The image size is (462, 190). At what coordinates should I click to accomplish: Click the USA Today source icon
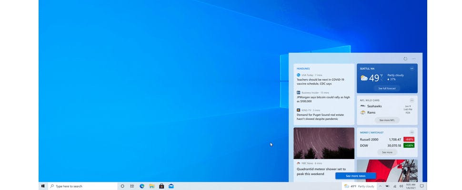(x=299, y=75)
